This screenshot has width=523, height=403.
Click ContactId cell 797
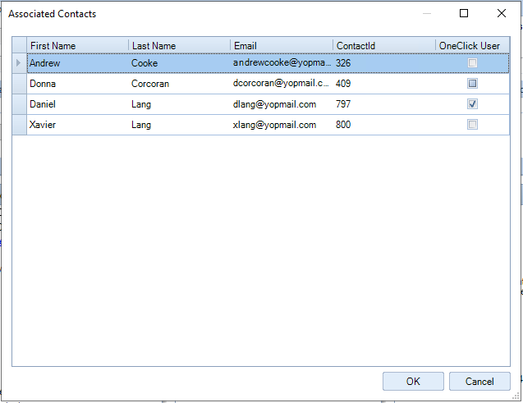click(384, 104)
